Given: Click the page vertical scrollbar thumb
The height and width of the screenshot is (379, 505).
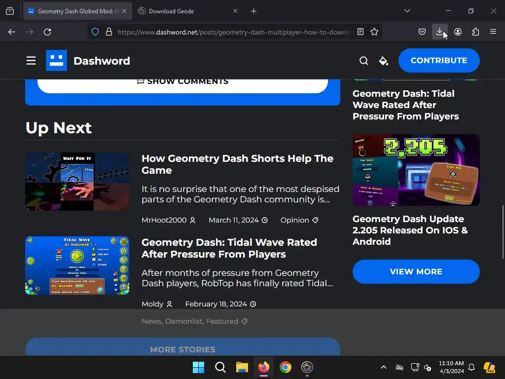Looking at the screenshot, I should click(503, 232).
